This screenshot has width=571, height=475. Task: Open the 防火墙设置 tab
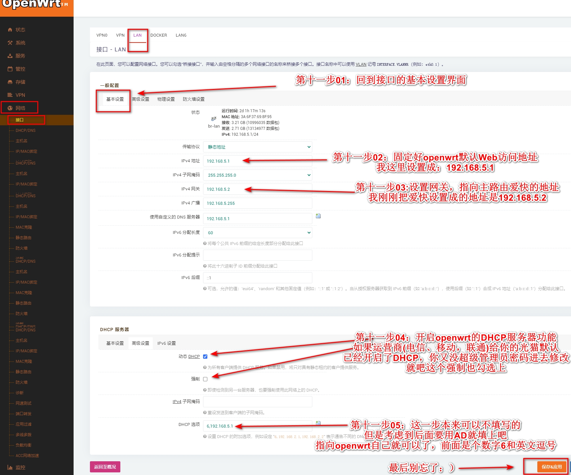tap(194, 99)
